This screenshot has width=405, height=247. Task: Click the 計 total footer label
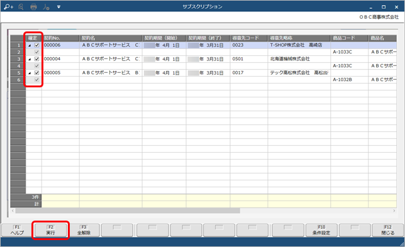pyautogui.click(x=26, y=204)
